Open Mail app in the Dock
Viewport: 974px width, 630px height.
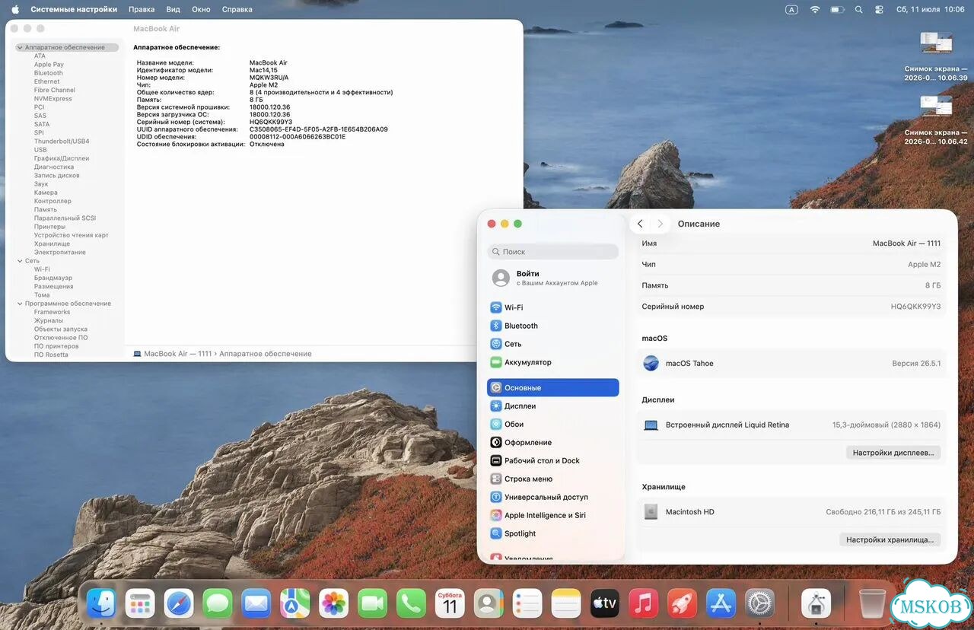[256, 604]
